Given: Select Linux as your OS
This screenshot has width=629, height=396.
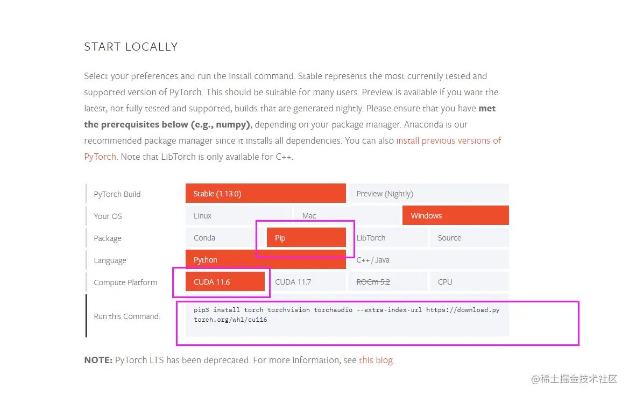Looking at the screenshot, I should click(239, 215).
